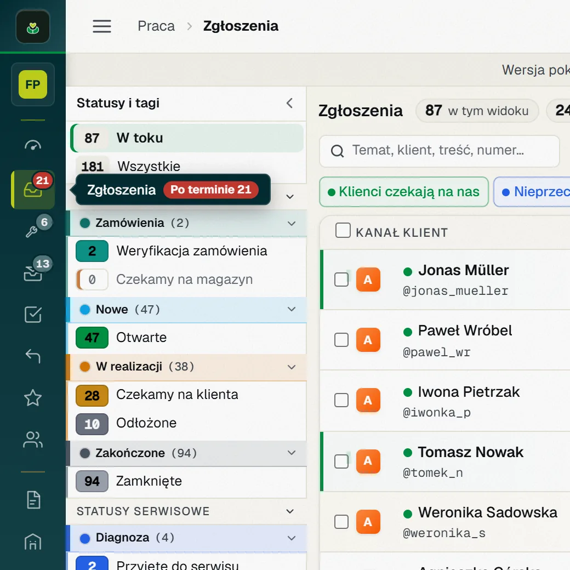
Task: Collapse the Statusy i tagi panel
Action: pyautogui.click(x=290, y=103)
